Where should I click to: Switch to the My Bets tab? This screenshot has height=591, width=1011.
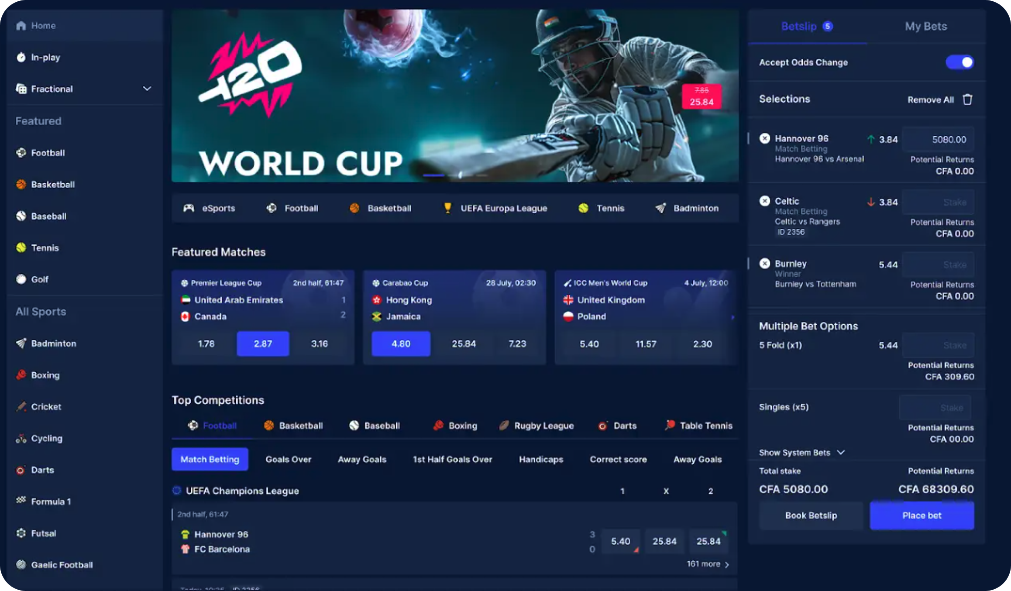coord(926,26)
